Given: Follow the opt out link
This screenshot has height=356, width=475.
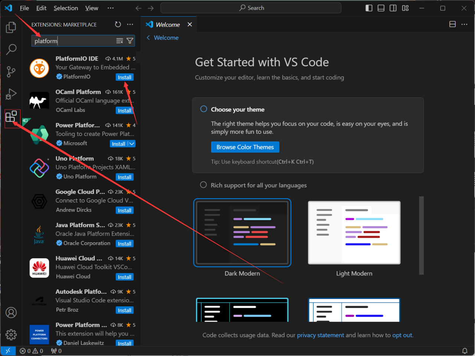Looking at the screenshot, I should pos(402,335).
